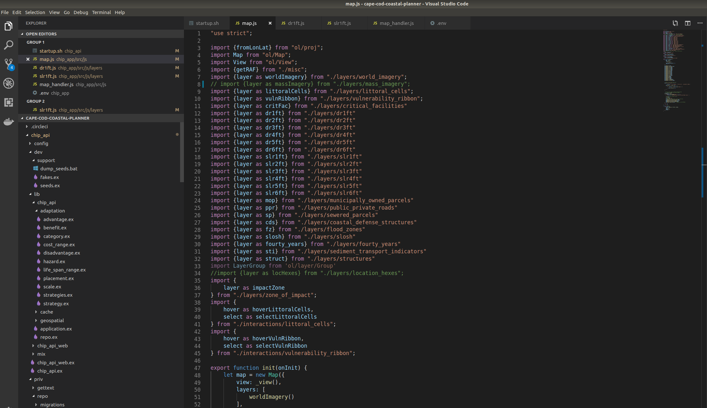Switch to the map_handler.js tab
The image size is (707, 408).
[396, 23]
